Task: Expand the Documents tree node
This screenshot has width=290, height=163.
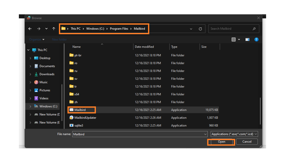Action: [30, 66]
